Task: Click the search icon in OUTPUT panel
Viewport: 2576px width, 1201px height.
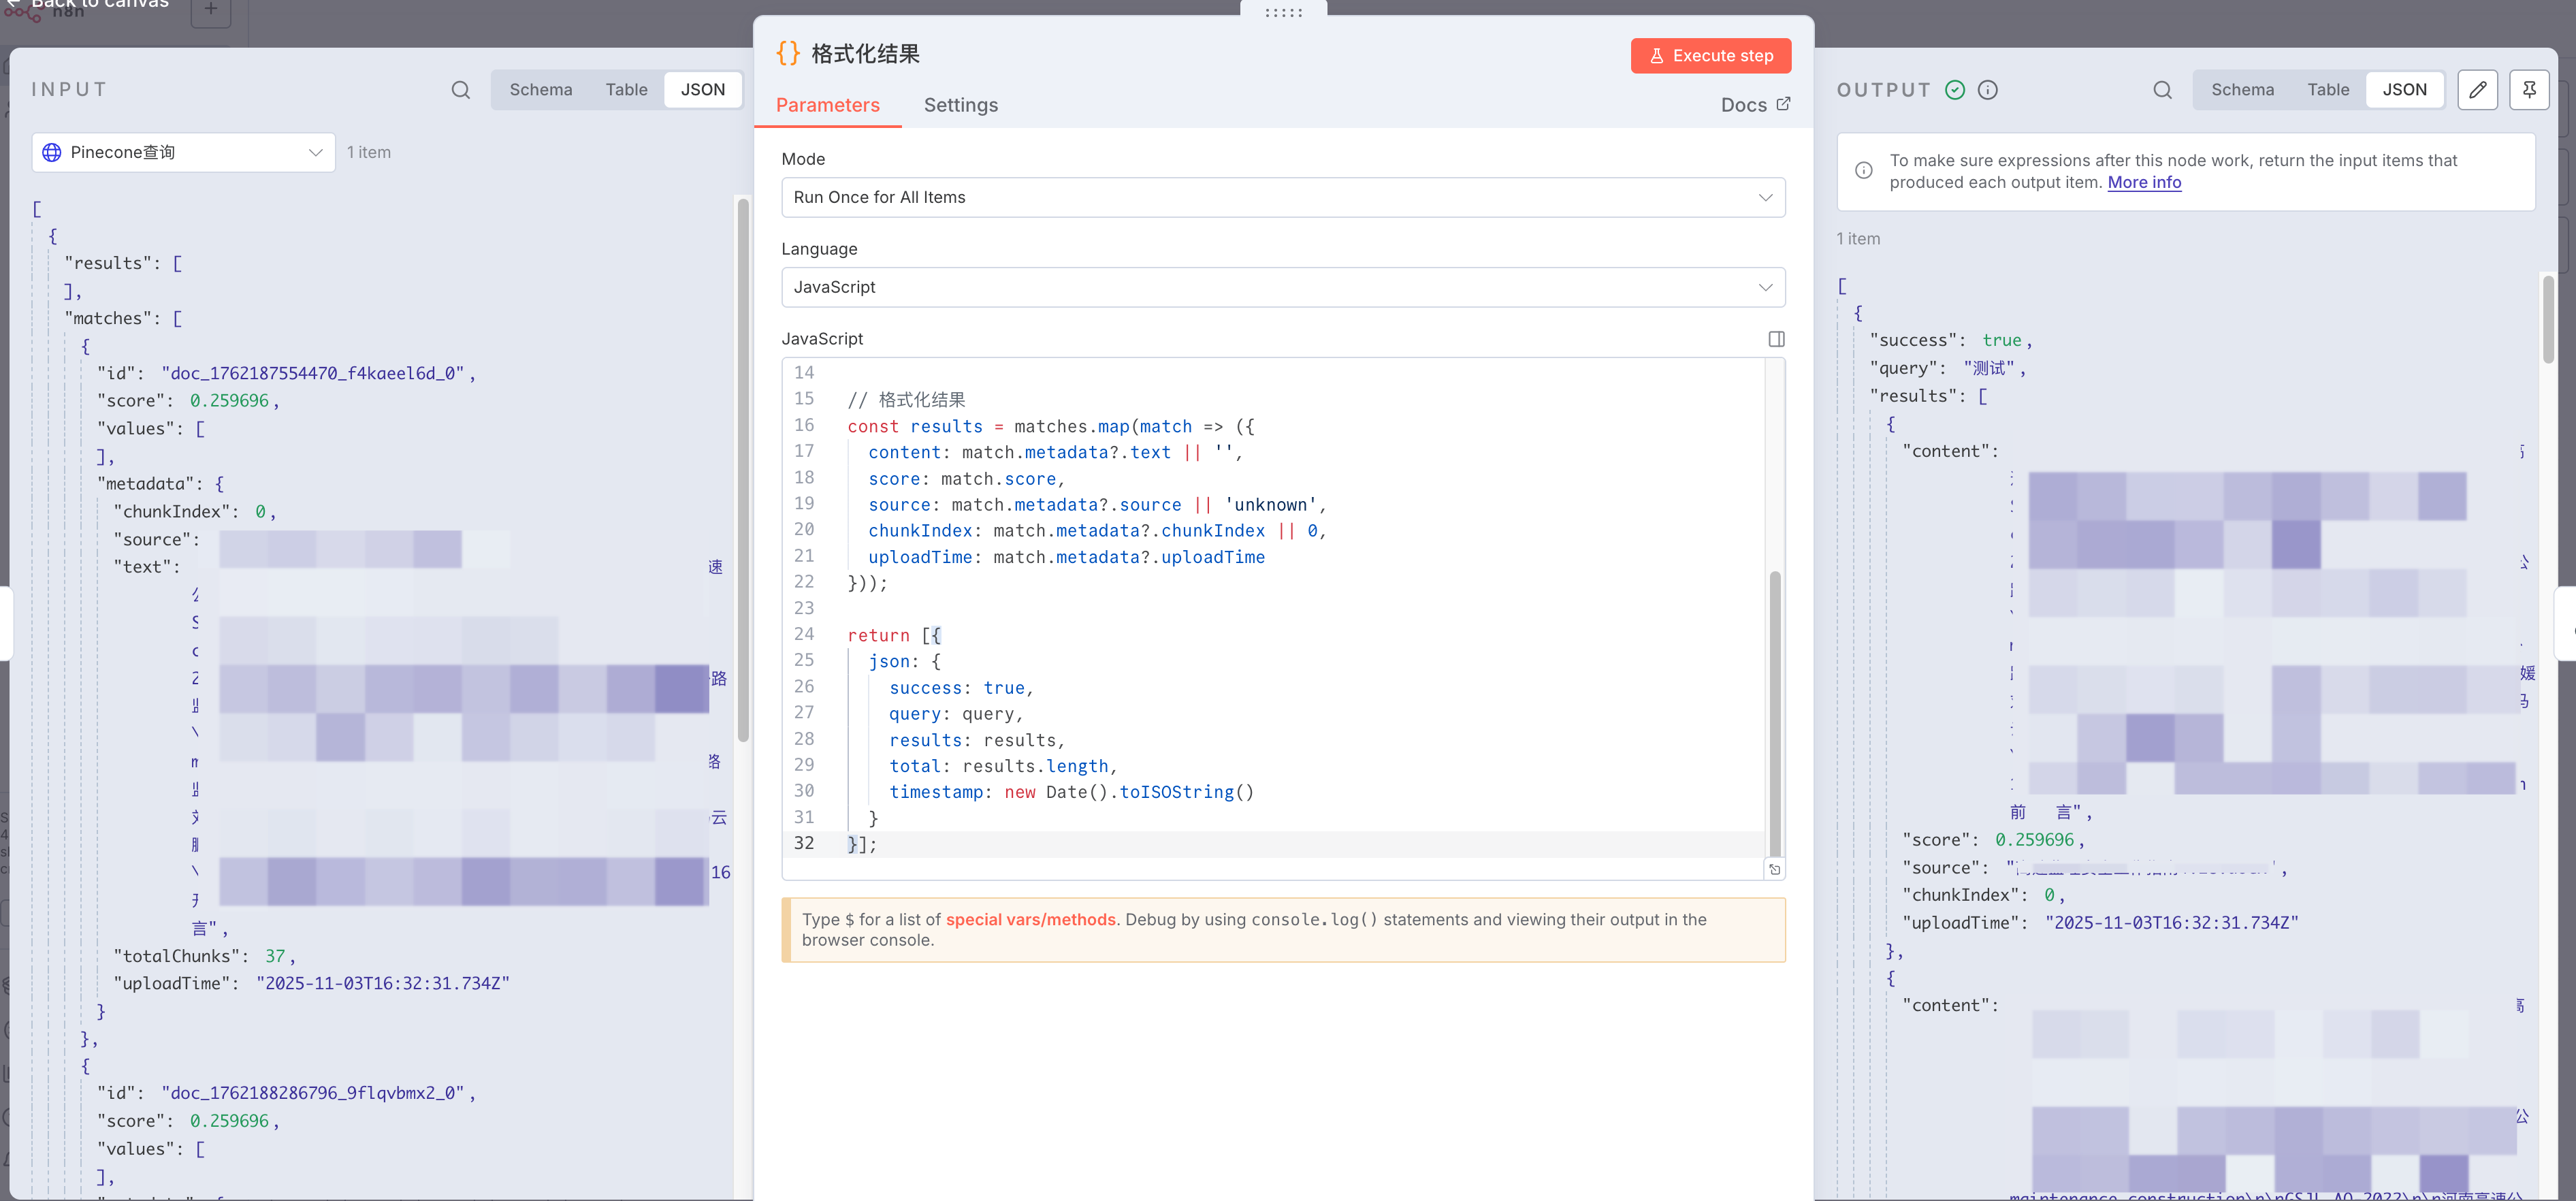Action: [2162, 90]
